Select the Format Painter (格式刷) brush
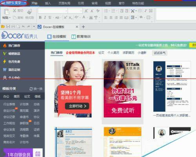Screen dimensions: 196x157 pyautogui.click(x=30, y=11)
